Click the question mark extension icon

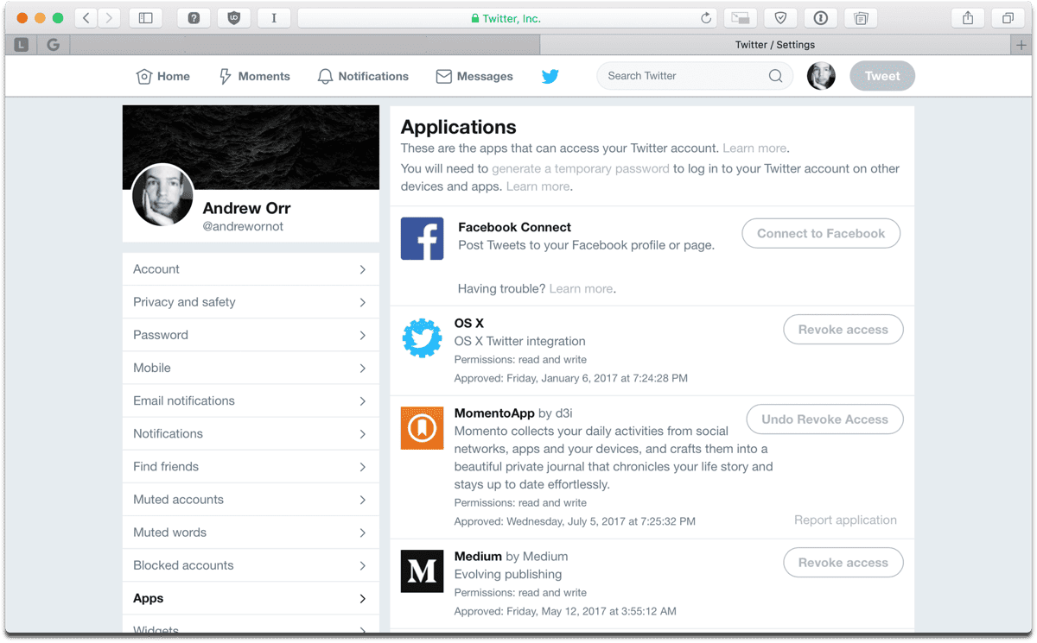pyautogui.click(x=194, y=18)
